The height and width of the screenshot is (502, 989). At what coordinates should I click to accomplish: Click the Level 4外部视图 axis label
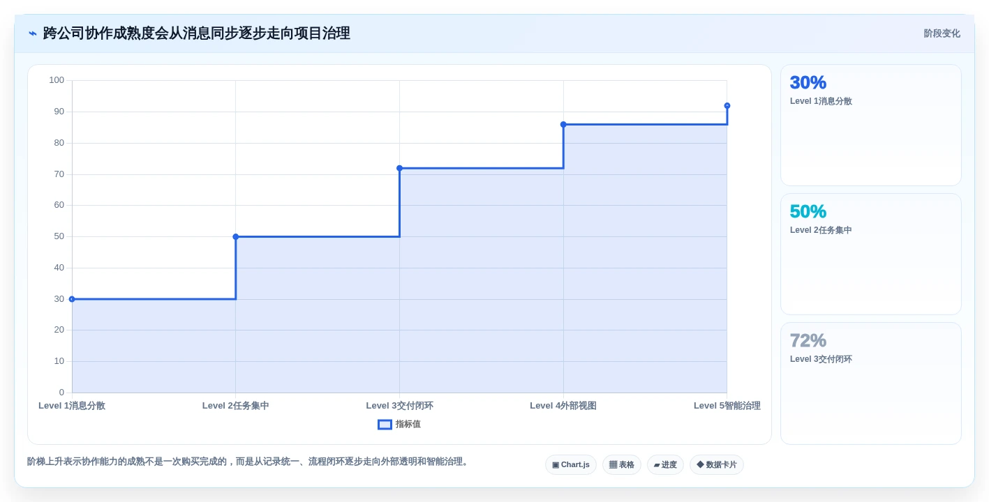click(x=563, y=406)
